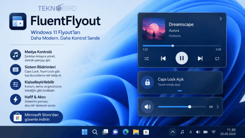Screen dimensions: 245x138
Task: Toggle shuffle in the media flyout
Action: (146, 59)
